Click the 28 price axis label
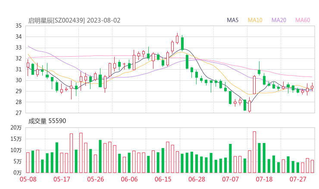 pyautogui.click(x=19, y=102)
